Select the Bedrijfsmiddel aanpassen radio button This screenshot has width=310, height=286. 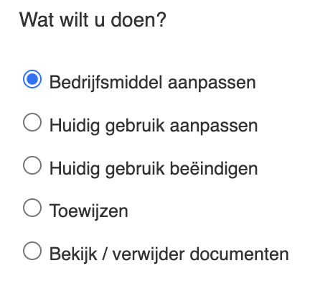click(x=32, y=79)
